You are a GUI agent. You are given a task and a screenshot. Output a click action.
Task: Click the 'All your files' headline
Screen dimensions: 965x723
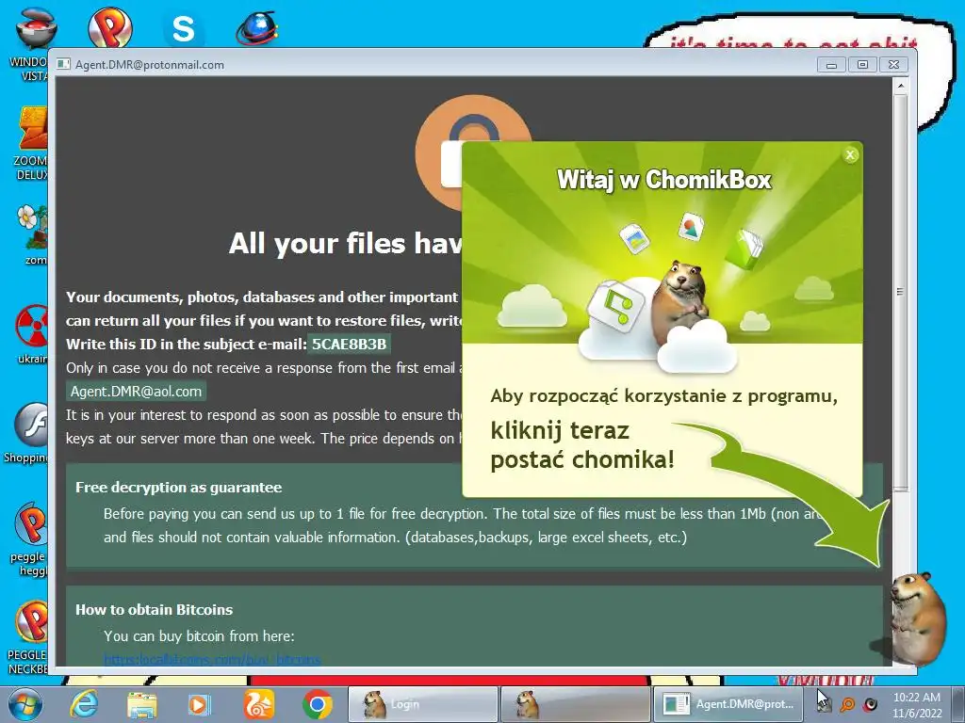pyautogui.click(x=345, y=244)
